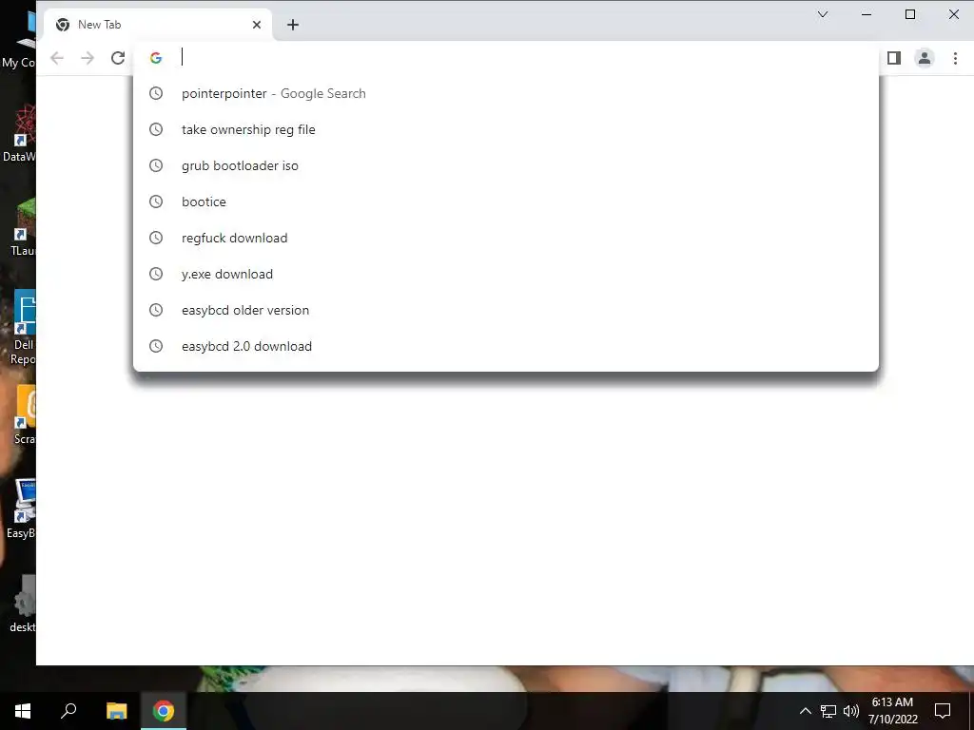The image size is (974, 730).
Task: Open the notification center icon
Action: tap(943, 711)
